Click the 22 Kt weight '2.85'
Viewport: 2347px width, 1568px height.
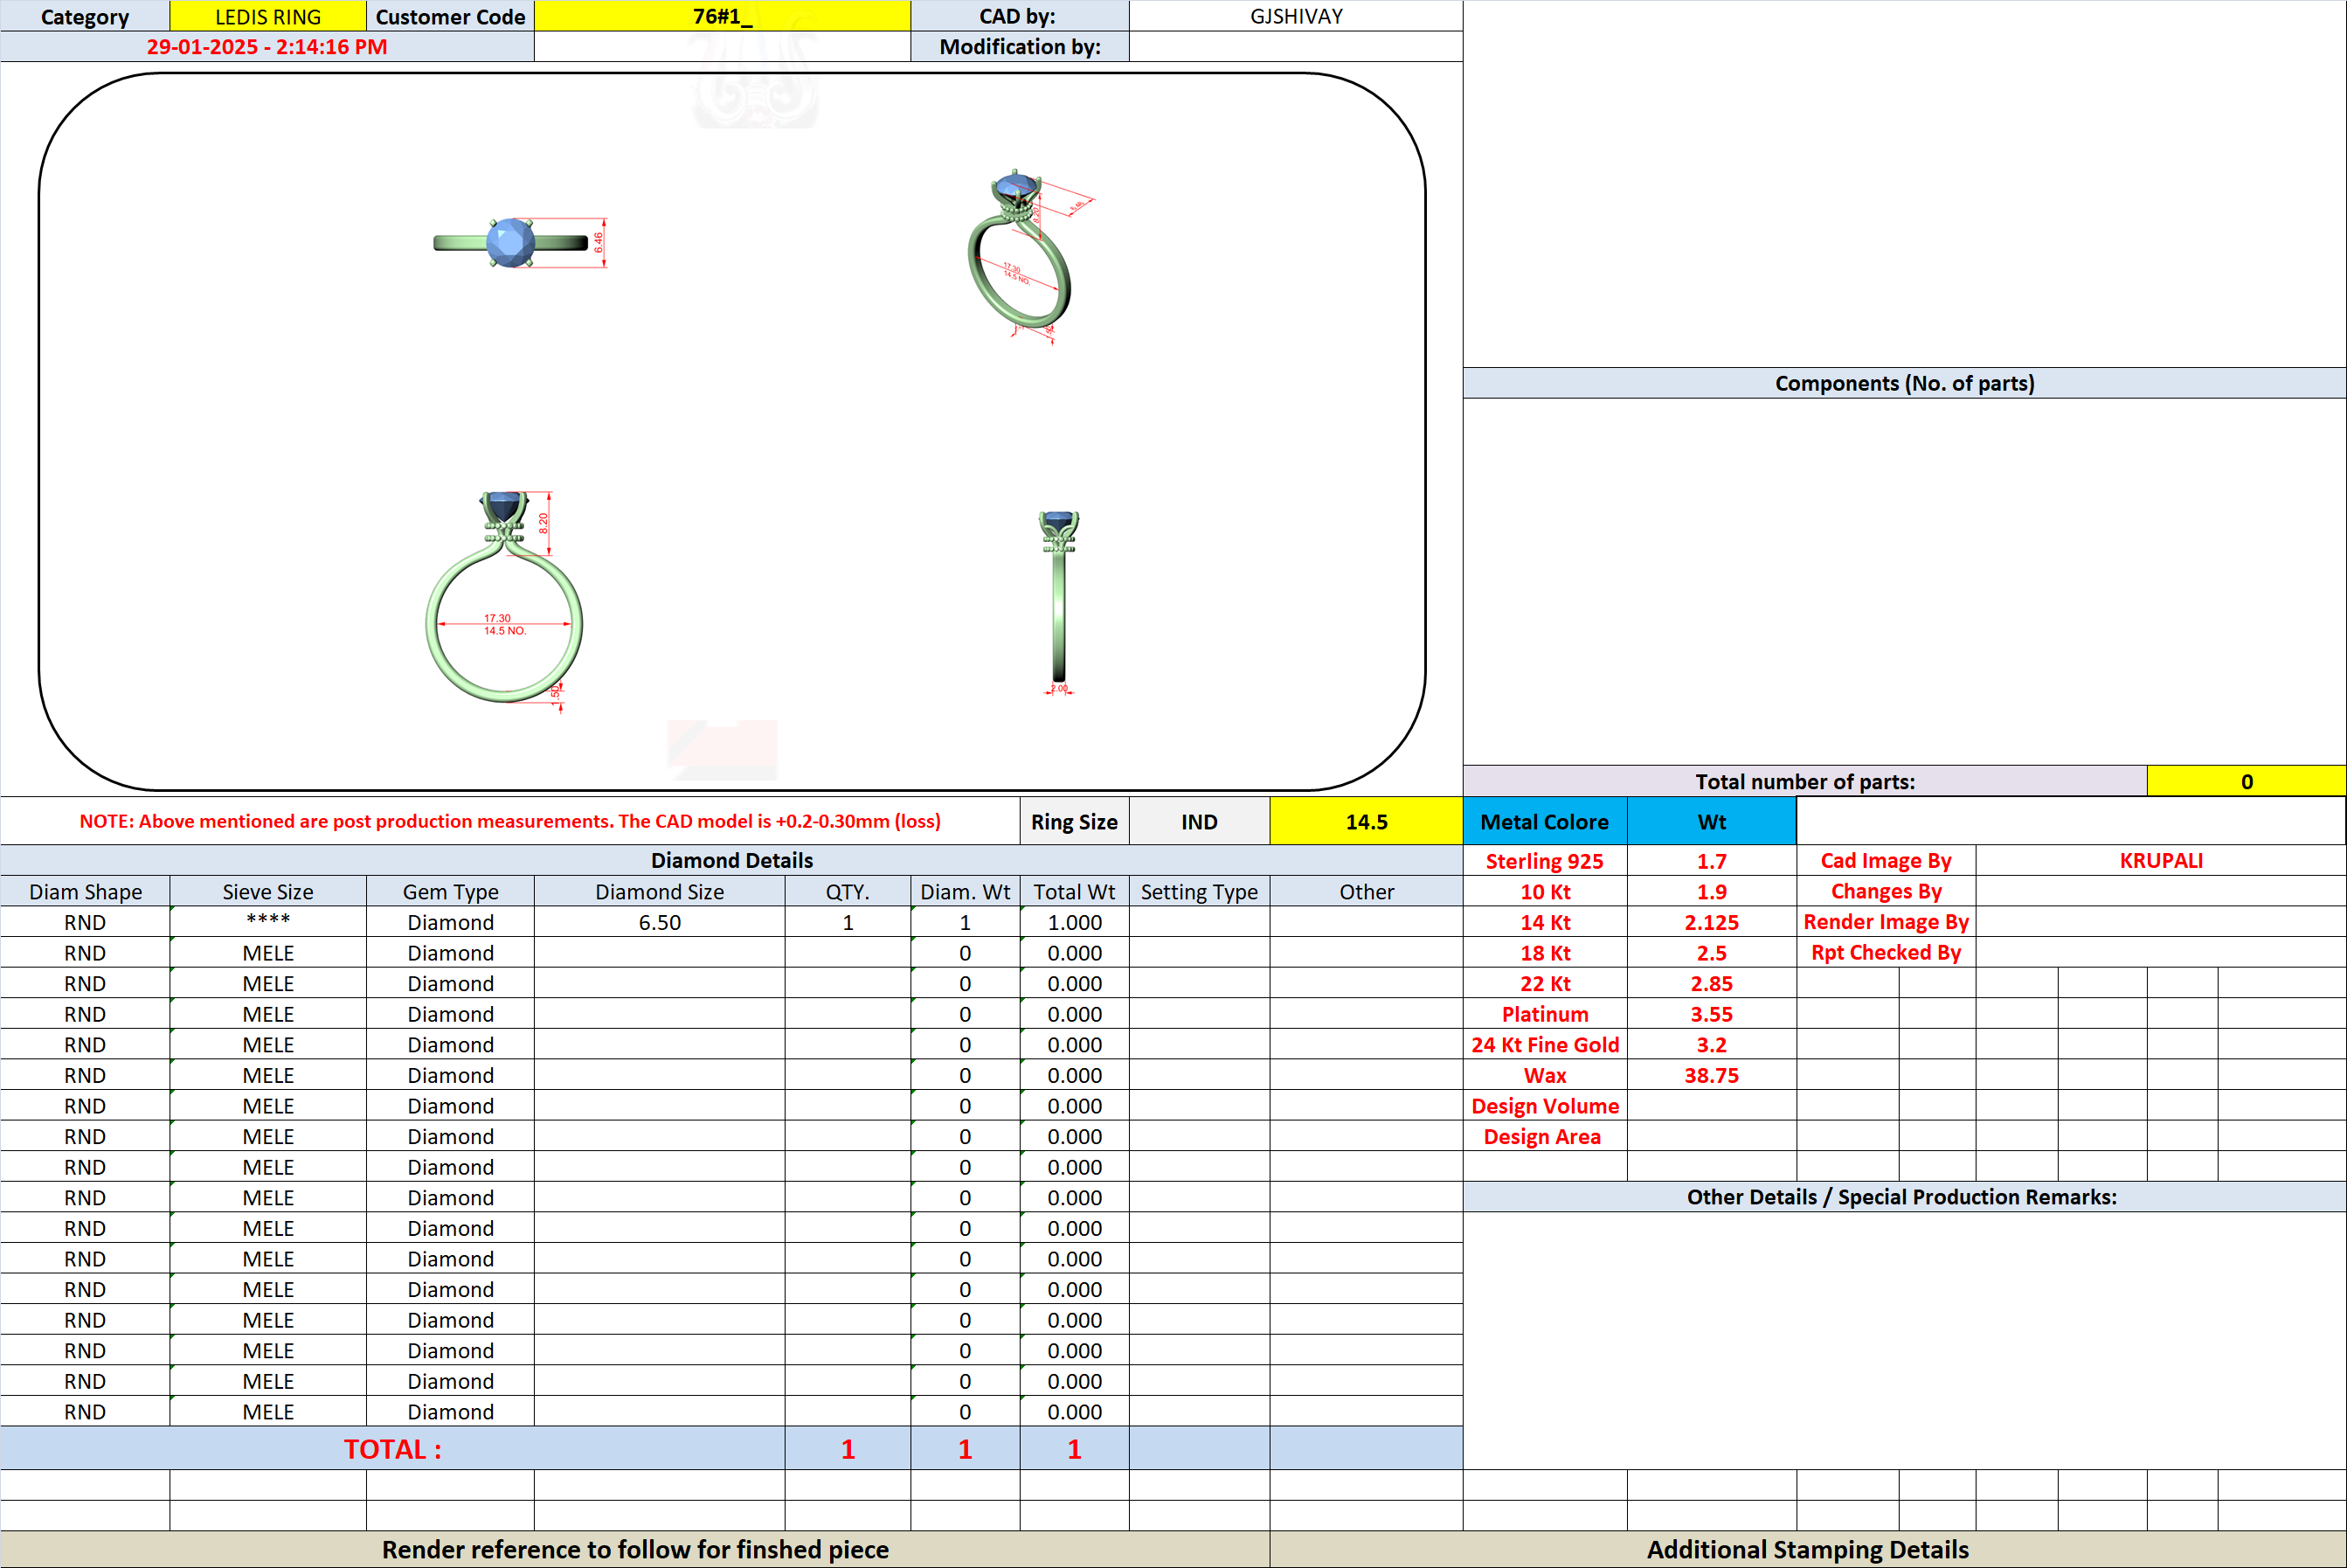coord(1711,983)
